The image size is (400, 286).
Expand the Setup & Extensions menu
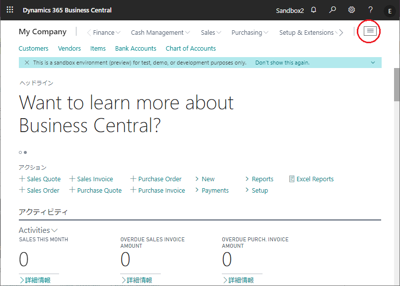coord(308,33)
